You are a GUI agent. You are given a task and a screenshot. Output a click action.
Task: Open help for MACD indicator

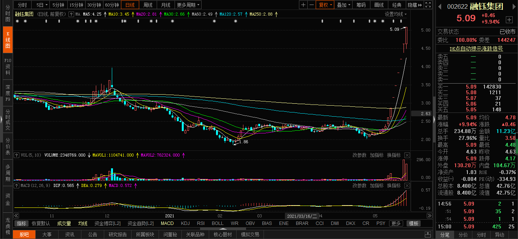coord(16,185)
